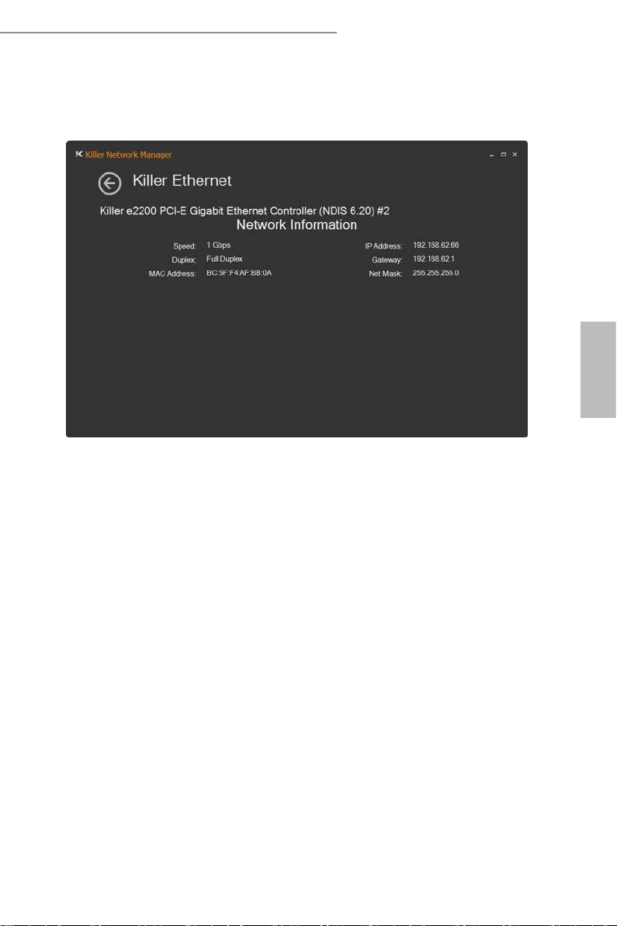Click the Network Information heading

296,225
